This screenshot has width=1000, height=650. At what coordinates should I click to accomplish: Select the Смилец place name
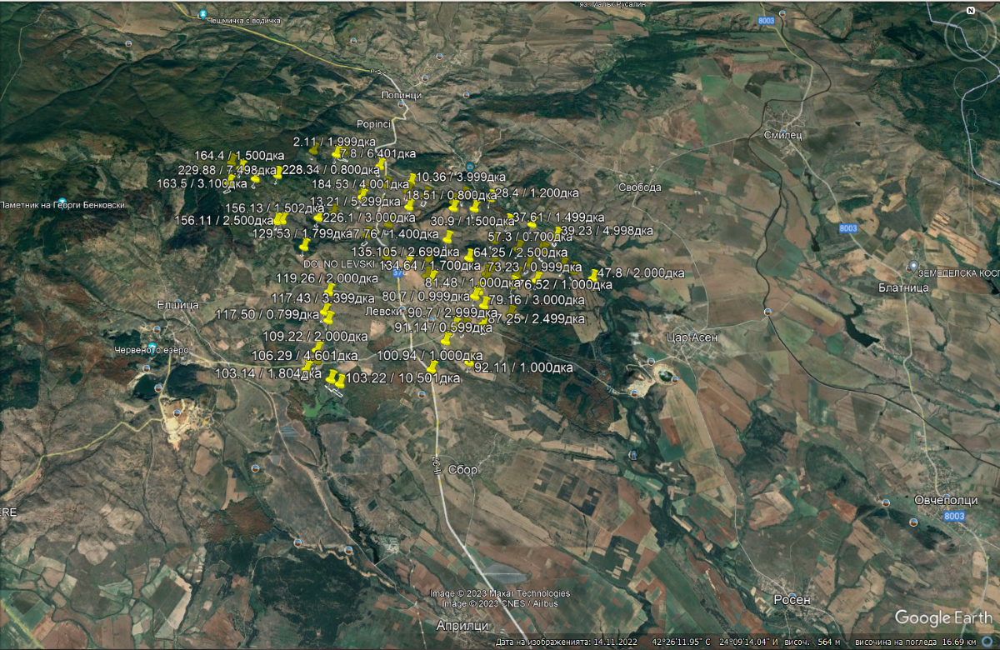[x=782, y=134]
